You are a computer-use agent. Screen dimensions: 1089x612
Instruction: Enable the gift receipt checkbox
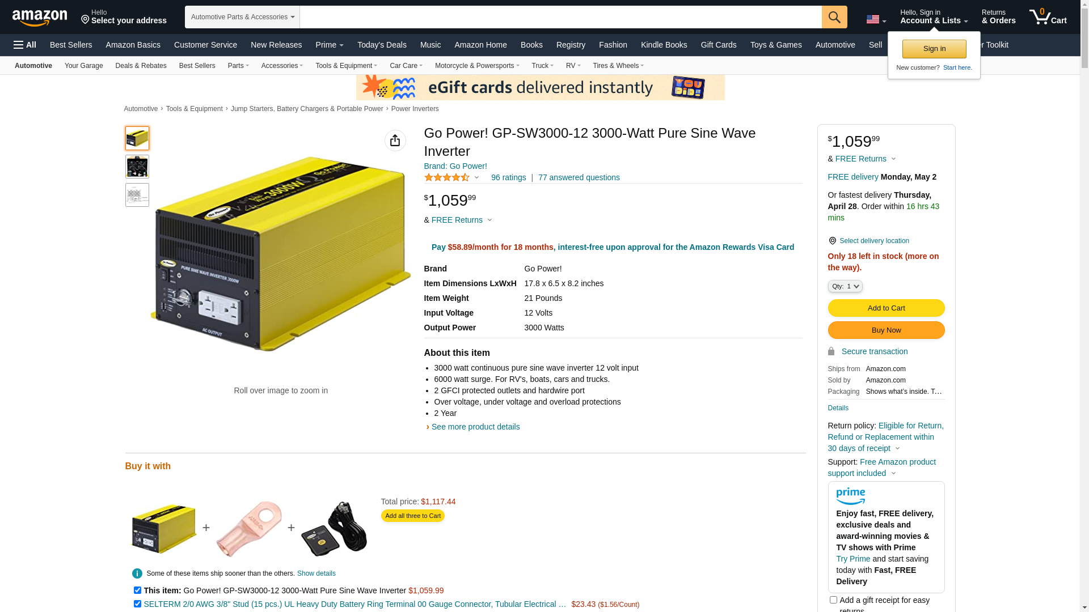(x=833, y=600)
